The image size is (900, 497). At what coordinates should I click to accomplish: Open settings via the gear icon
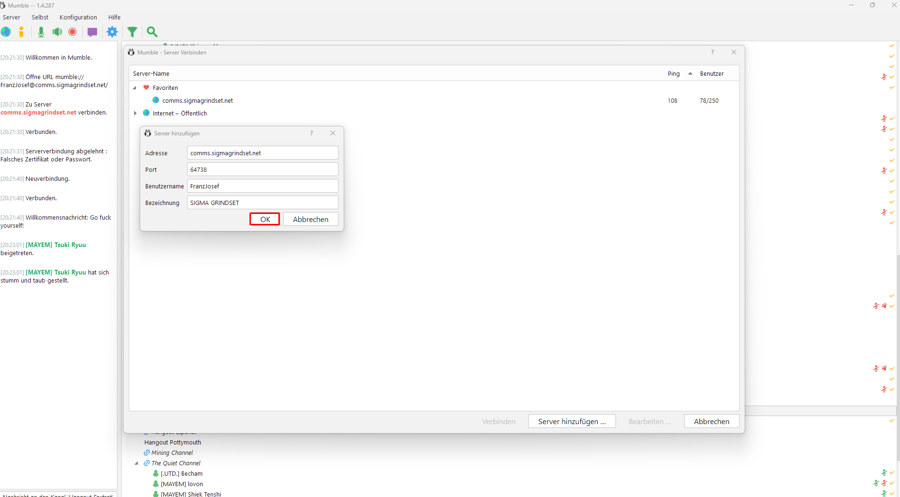112,32
